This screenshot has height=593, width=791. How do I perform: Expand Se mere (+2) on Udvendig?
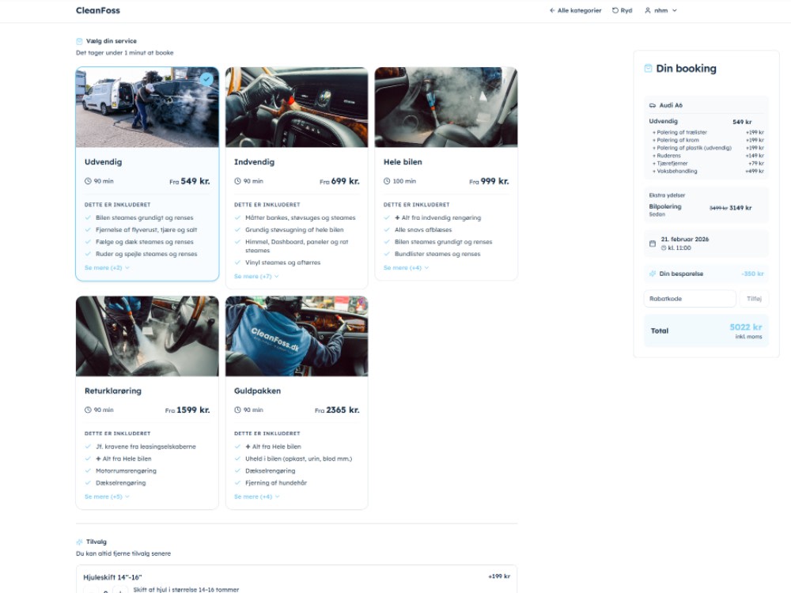[x=107, y=268]
